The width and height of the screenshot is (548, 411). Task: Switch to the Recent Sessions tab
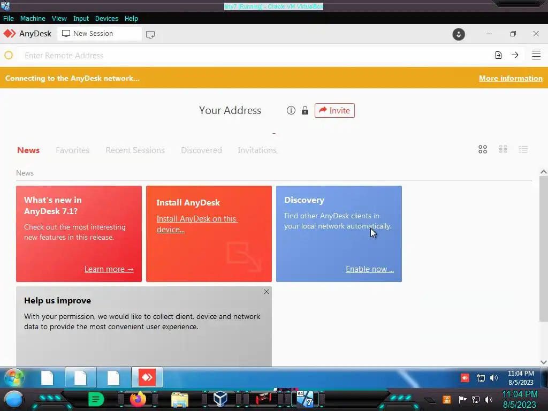point(135,150)
